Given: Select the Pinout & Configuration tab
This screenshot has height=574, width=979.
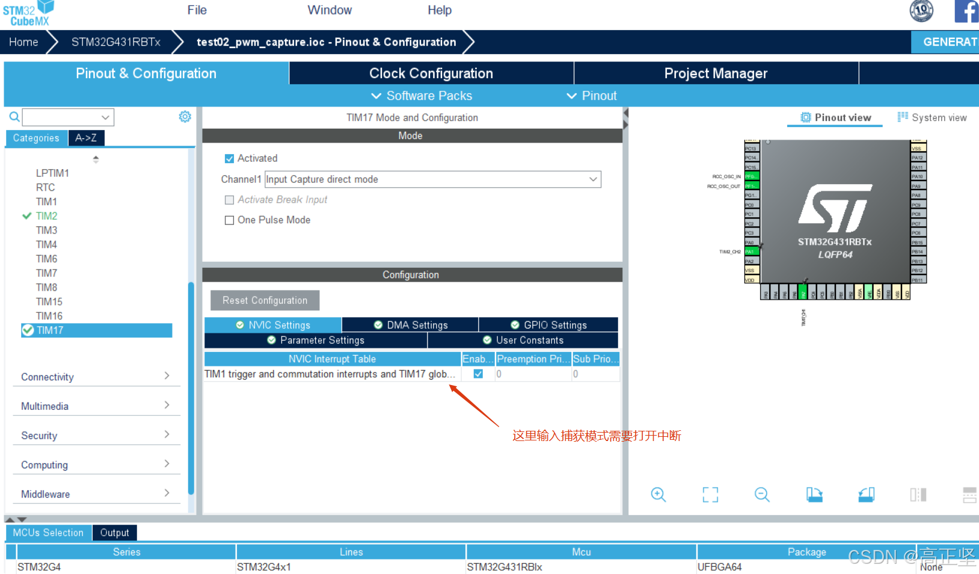Looking at the screenshot, I should coord(146,73).
